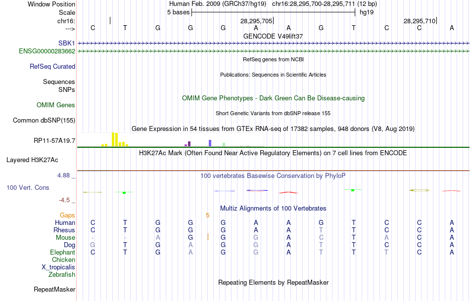Click the Zebrafish species label
This screenshot has height=301, width=470.
pyautogui.click(x=62, y=274)
